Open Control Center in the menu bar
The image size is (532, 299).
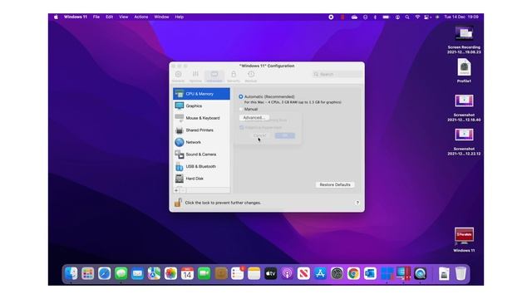(426, 17)
